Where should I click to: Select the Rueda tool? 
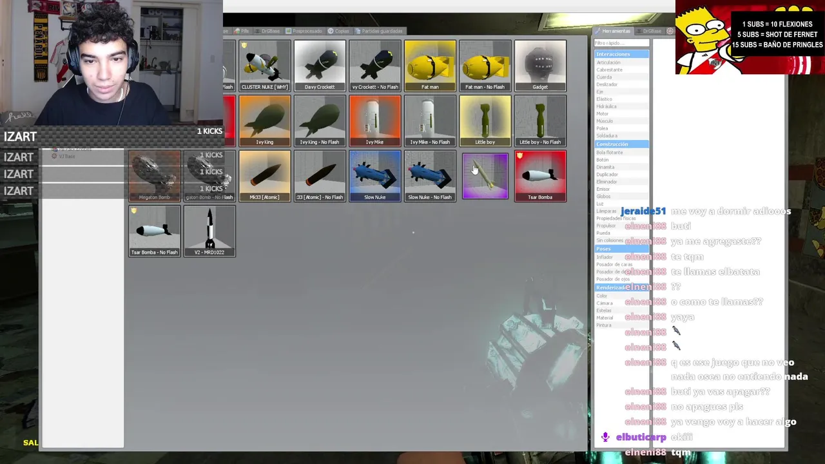point(603,233)
